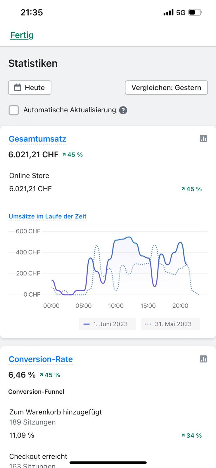Open Vergleichen: Gestern comparison selector
This screenshot has height=468, width=216.
[x=166, y=87]
